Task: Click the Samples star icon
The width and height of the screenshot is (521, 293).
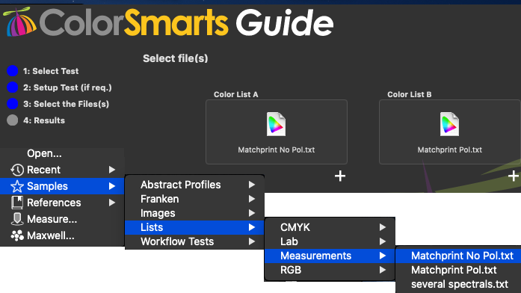Action: [x=17, y=186]
